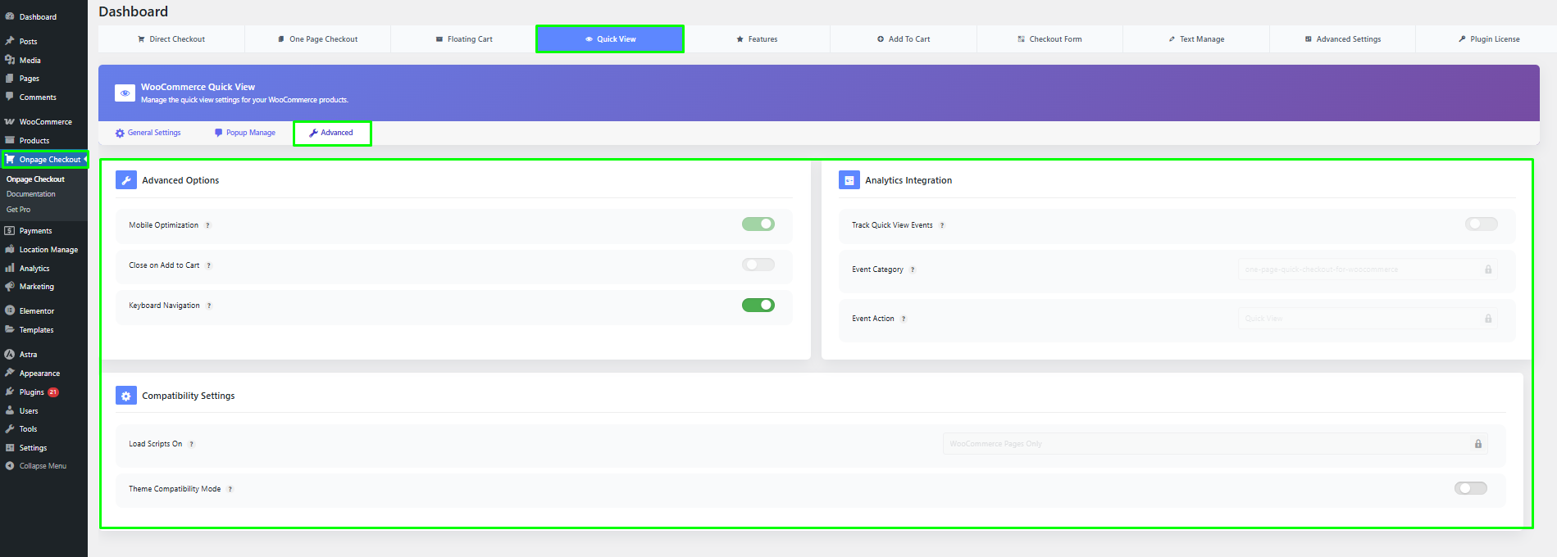Click the question mark beside Track Quick View Events
1557x557 pixels.
(942, 225)
